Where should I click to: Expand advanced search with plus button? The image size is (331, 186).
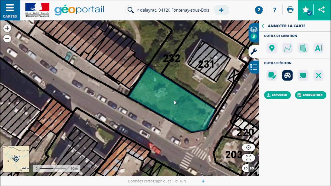[x=221, y=10]
